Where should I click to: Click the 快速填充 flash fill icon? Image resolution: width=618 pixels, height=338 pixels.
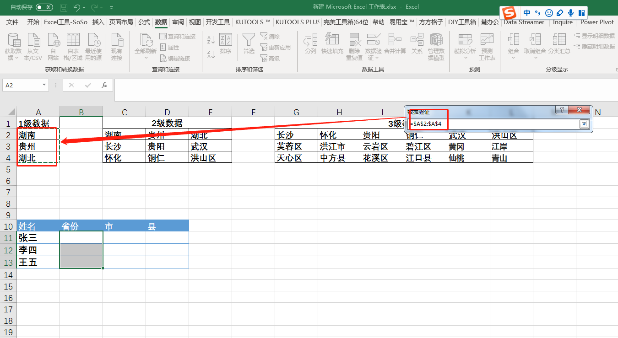pyautogui.click(x=332, y=44)
